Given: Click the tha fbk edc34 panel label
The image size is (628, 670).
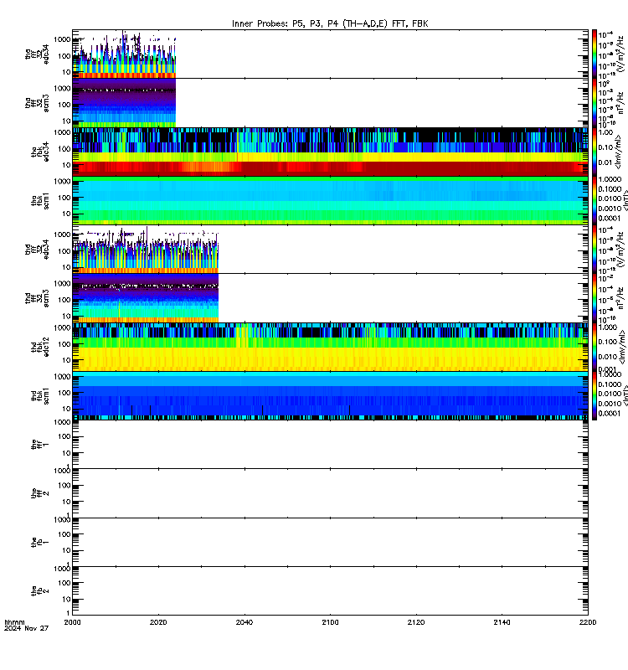Looking at the screenshot, I should coord(40,152).
